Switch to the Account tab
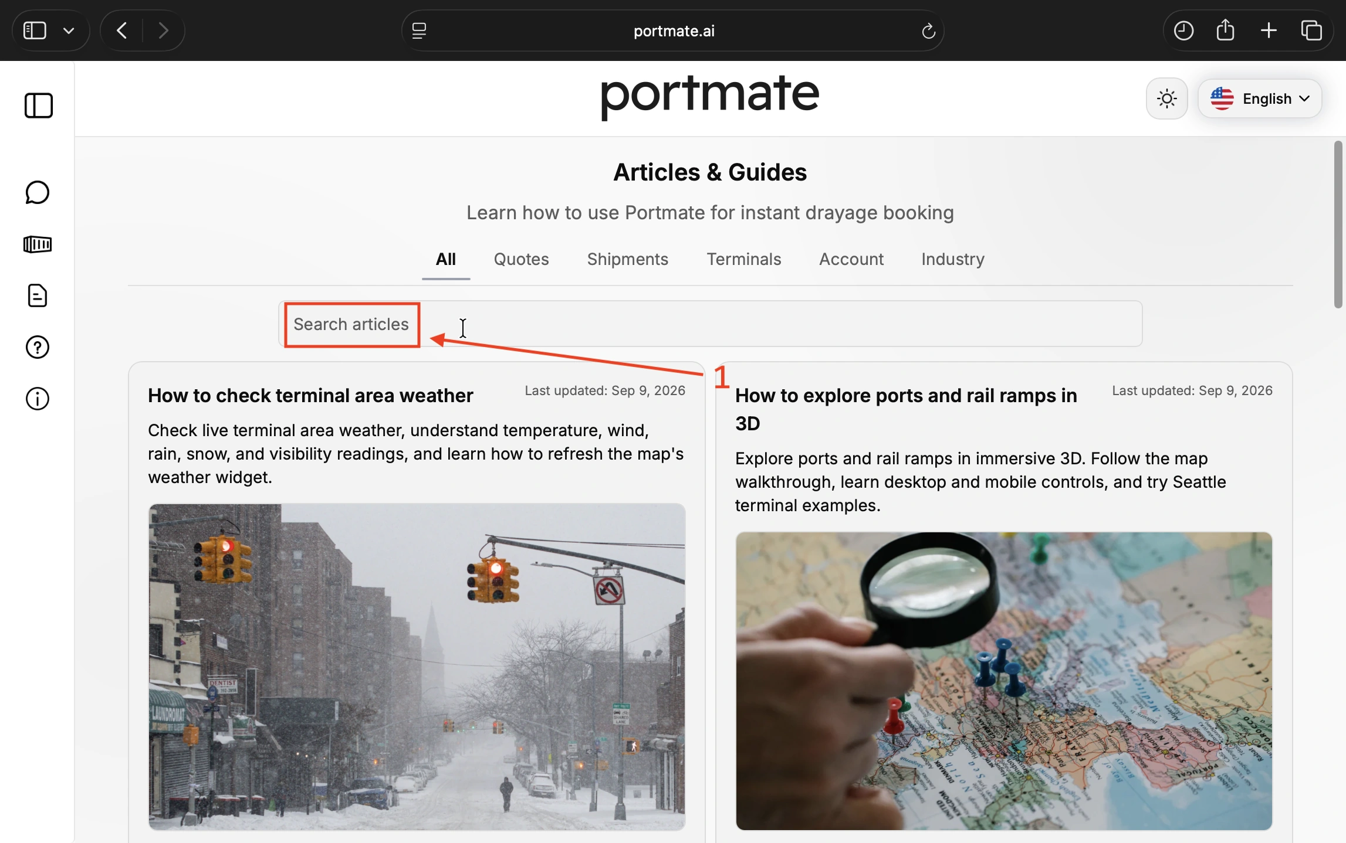The width and height of the screenshot is (1346, 843). pos(851,259)
